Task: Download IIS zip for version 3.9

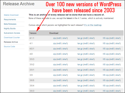Action: point(106,75)
